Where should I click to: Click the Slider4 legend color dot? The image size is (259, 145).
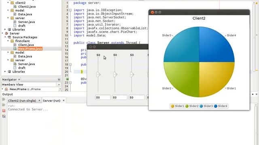(216, 106)
